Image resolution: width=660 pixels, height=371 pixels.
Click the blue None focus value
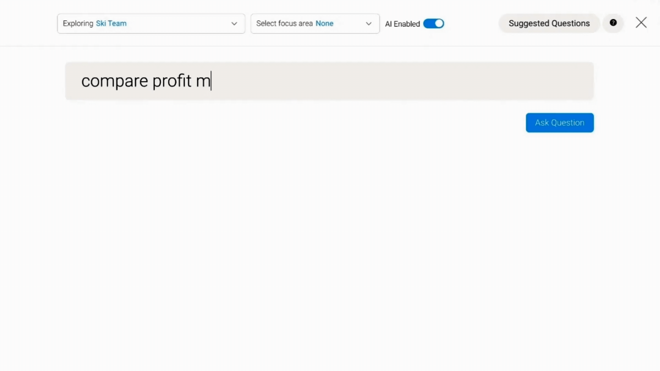click(324, 23)
